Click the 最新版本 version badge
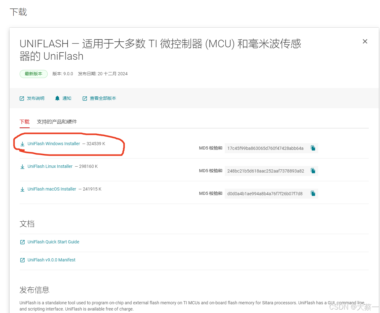This screenshot has width=380, height=313. pyautogui.click(x=33, y=74)
